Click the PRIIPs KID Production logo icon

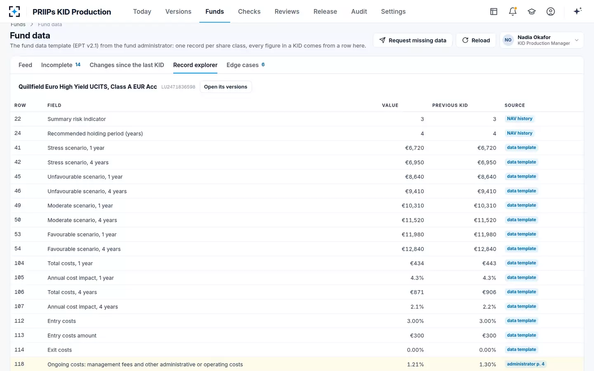(14, 12)
